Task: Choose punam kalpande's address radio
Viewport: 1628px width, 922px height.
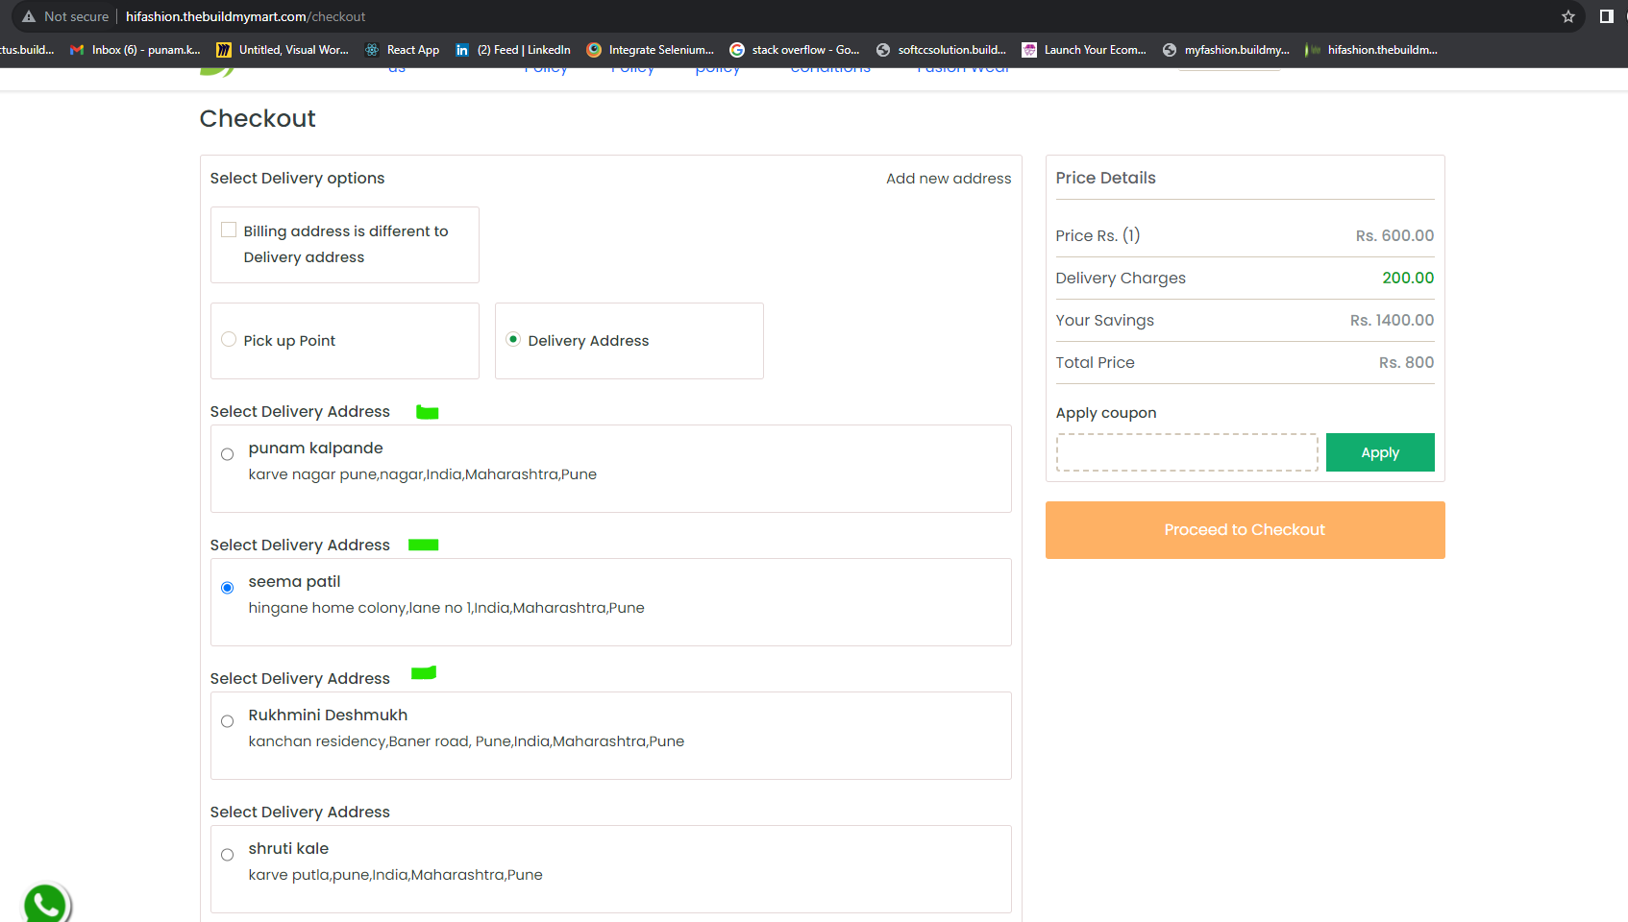Action: (227, 454)
